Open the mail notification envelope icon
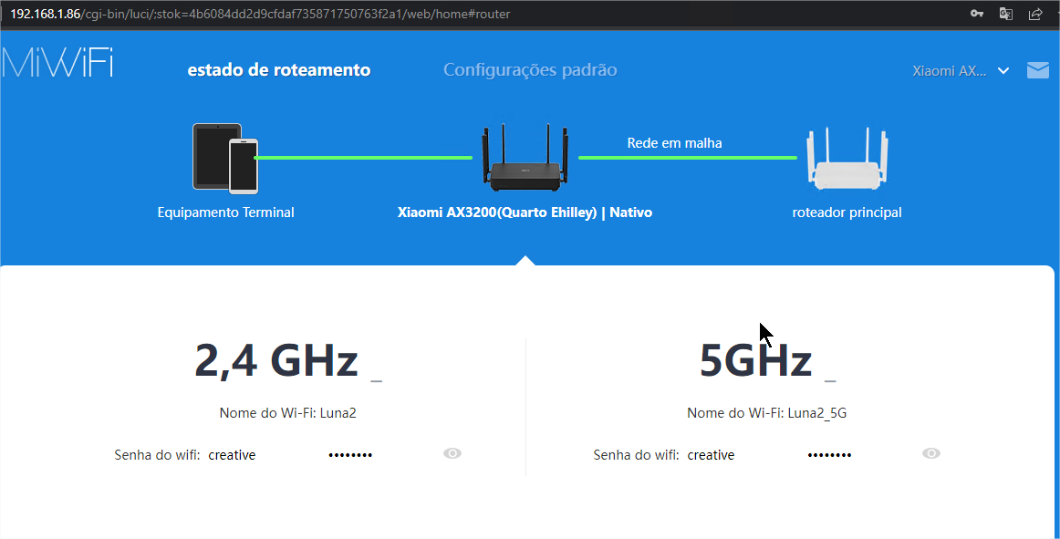This screenshot has width=1060, height=539. point(1037,69)
